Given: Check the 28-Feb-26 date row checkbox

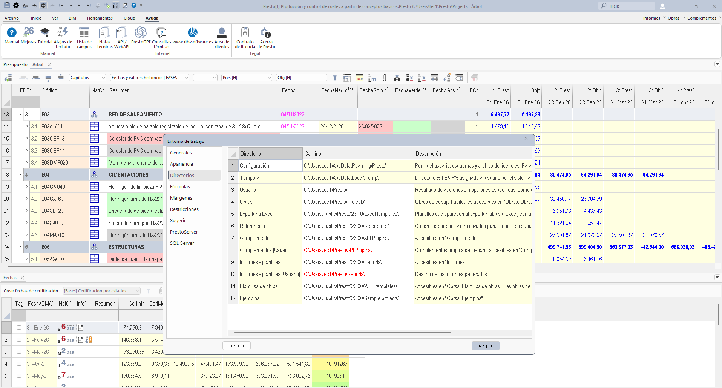Looking at the screenshot, I should (19, 340).
